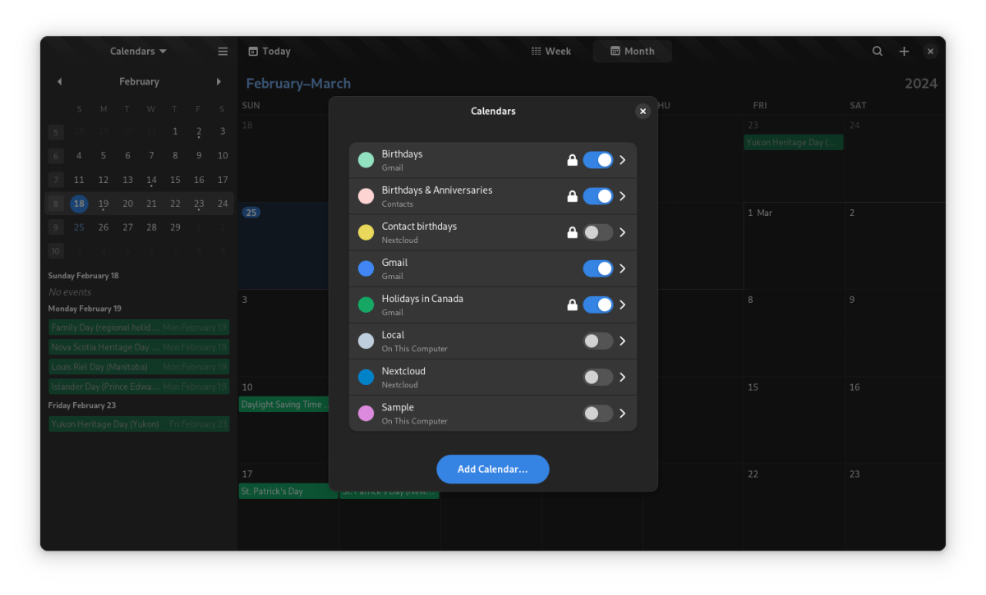The width and height of the screenshot is (986, 595).
Task: Enable the Contact birthdays calendar switch
Action: point(598,232)
